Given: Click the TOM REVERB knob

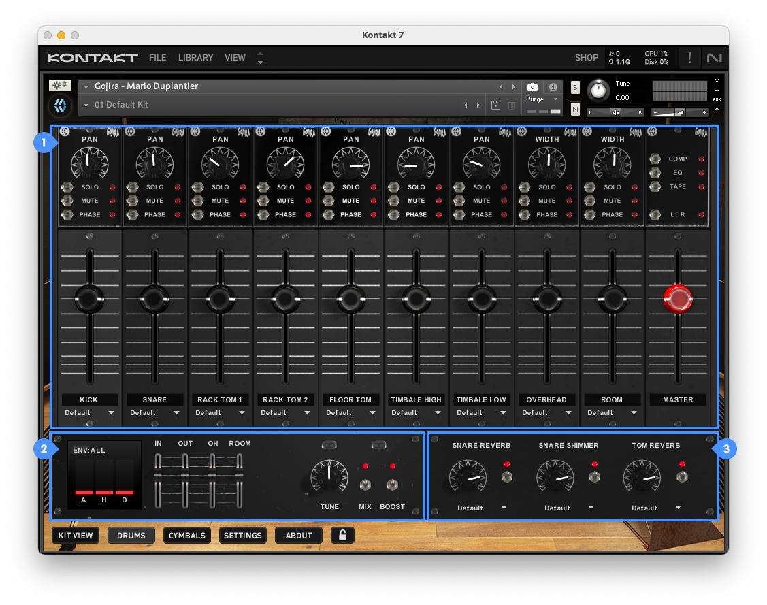Looking at the screenshot, I should click(642, 476).
